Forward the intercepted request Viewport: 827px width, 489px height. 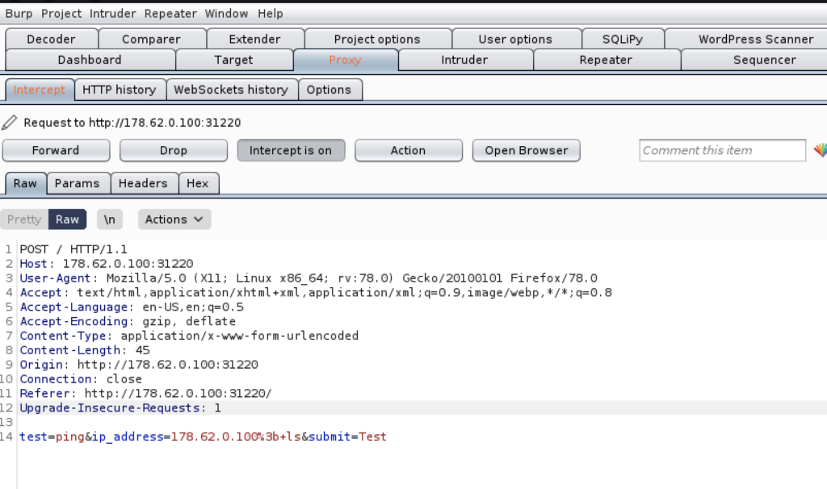click(x=56, y=151)
